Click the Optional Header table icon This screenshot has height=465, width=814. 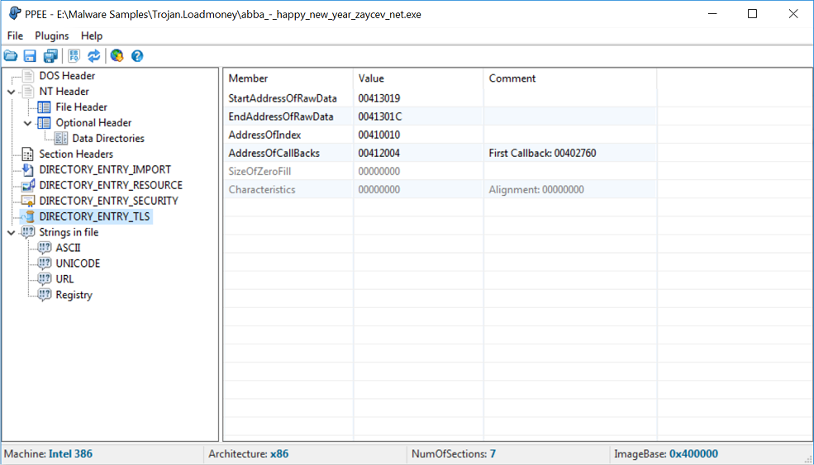pos(44,122)
